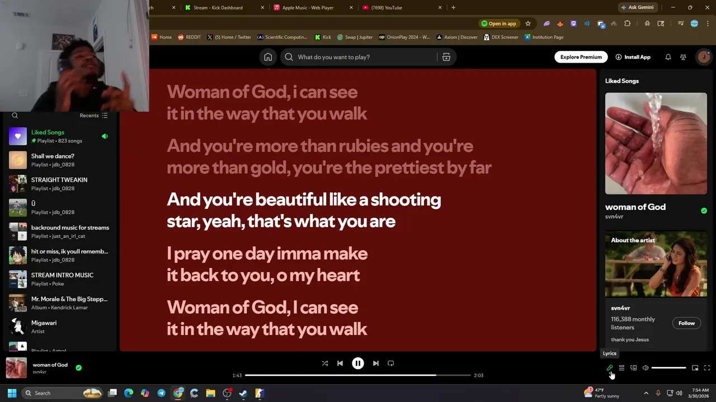Open Mr. Morale & The Big Steppers album
This screenshot has width=716, height=402.
[59, 303]
